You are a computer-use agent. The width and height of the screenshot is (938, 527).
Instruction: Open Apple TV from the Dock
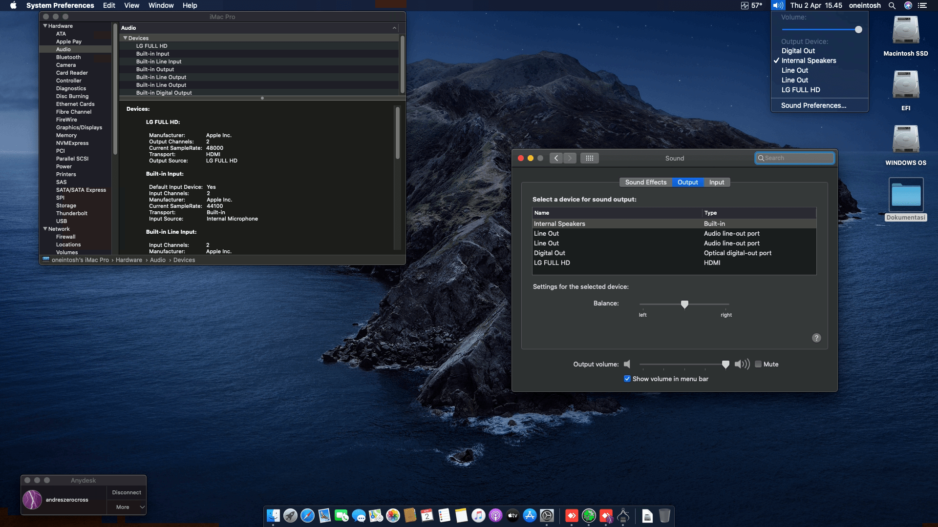(512, 515)
